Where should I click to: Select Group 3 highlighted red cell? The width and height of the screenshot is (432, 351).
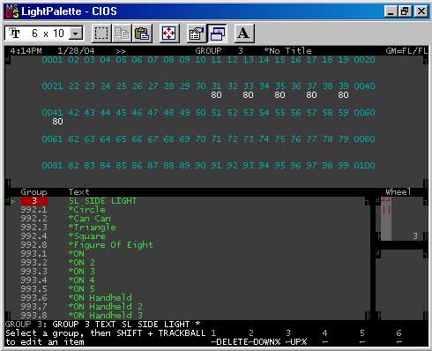click(34, 201)
